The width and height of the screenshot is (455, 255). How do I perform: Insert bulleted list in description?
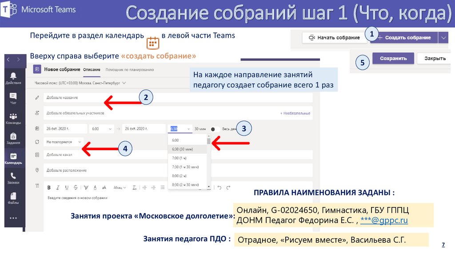coord(163,188)
